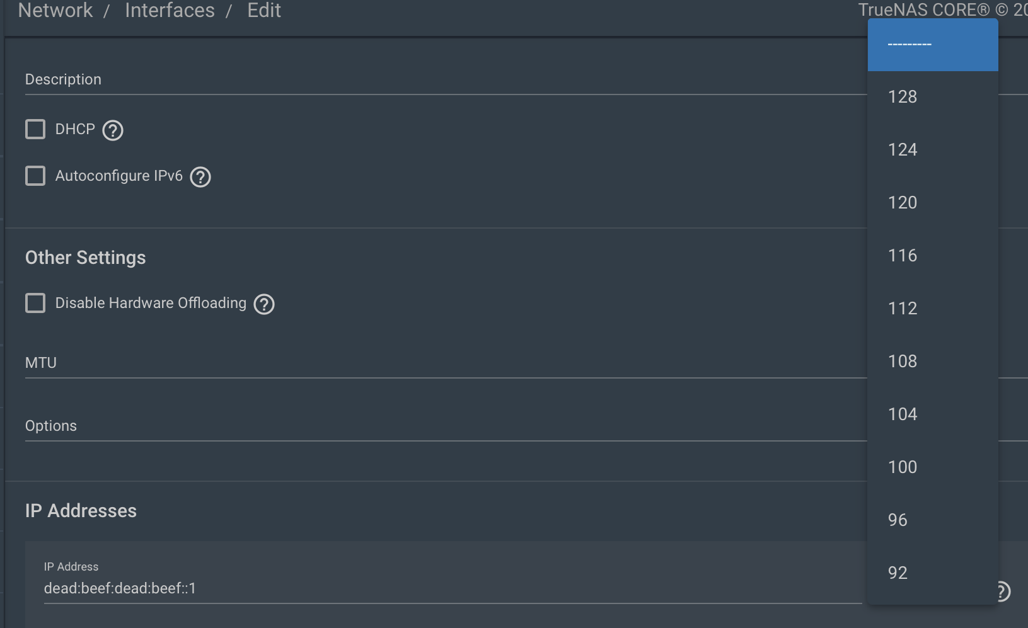Toggle the Autoconfigure IPv6 checkbox
Screen dimensions: 1028x628
[x=35, y=176]
